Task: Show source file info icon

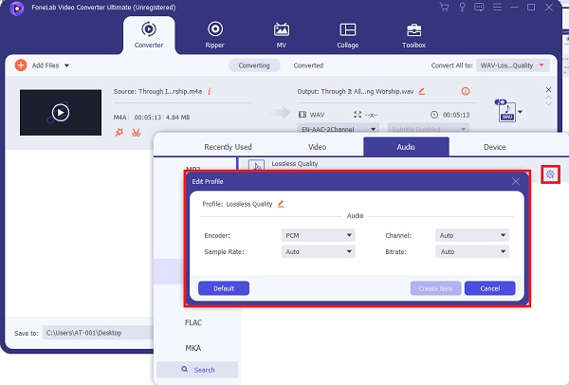Action: [x=210, y=91]
